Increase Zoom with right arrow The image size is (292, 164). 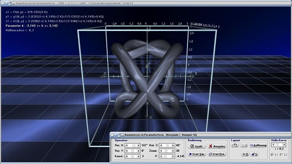point(173,151)
